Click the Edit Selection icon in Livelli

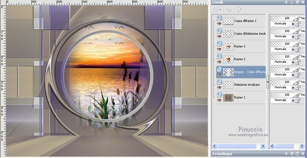(239, 9)
